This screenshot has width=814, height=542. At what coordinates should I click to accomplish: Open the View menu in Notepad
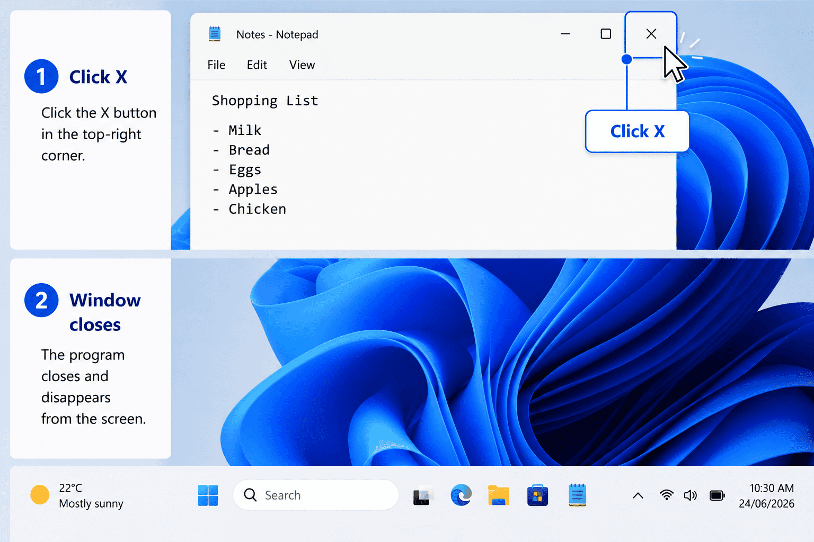(302, 65)
